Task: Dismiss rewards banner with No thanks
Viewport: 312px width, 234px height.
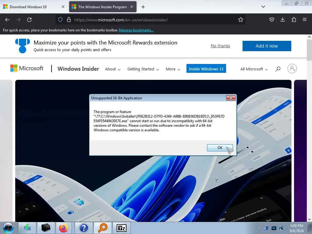Action: (220, 46)
